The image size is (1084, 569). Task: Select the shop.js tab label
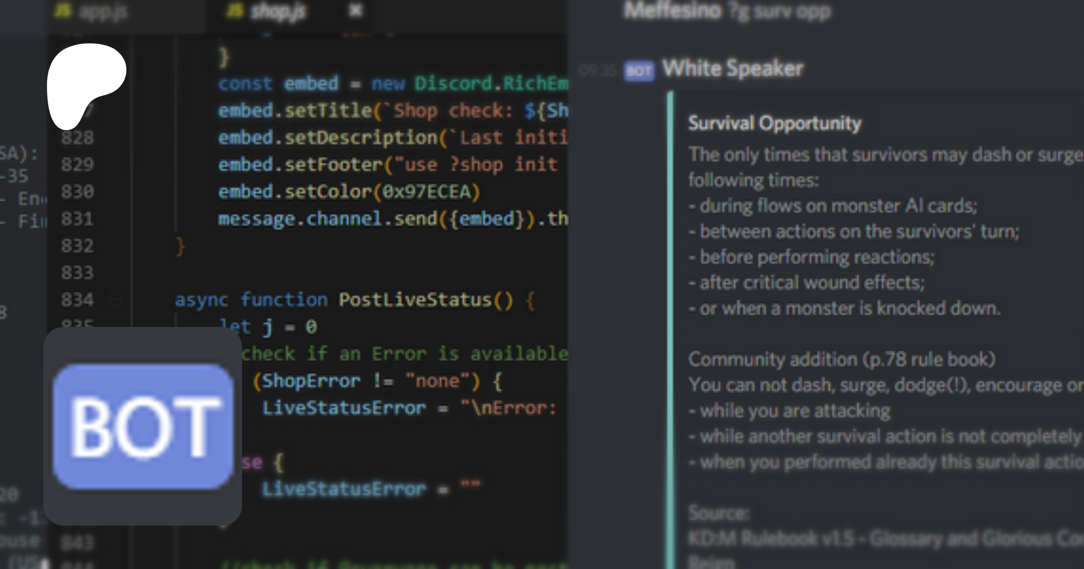tap(278, 11)
